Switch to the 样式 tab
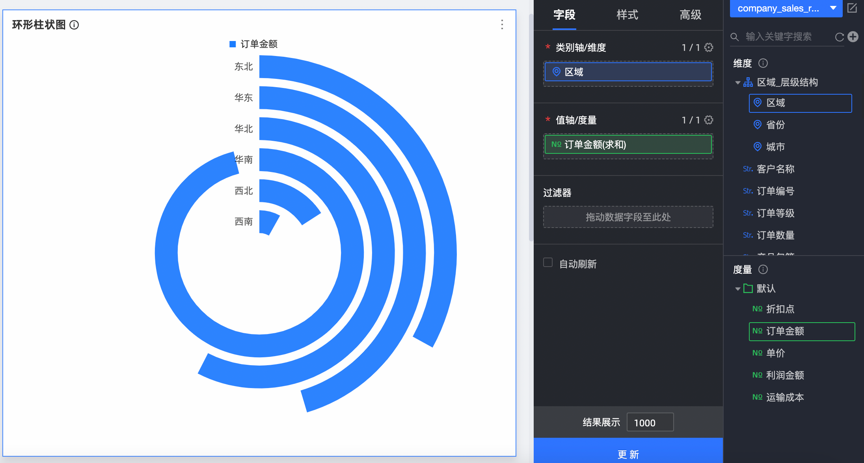 (627, 15)
